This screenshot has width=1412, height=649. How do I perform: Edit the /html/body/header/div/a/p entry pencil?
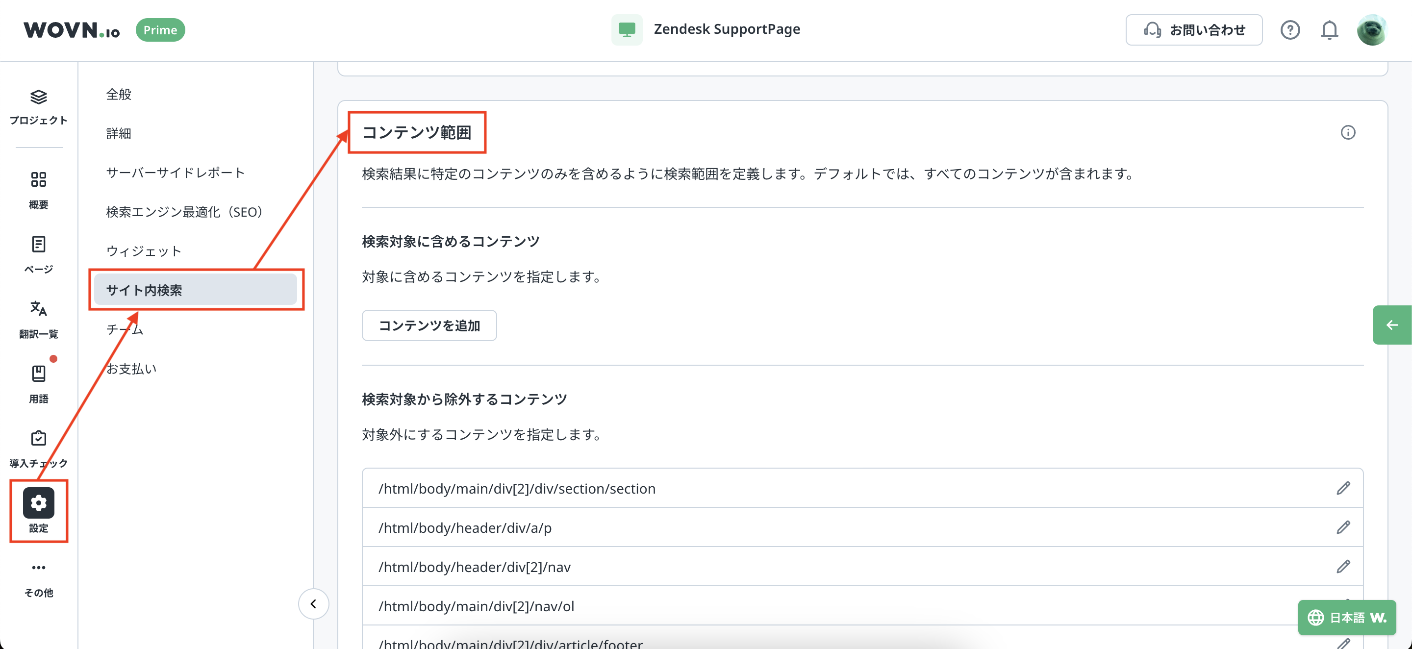(1343, 527)
